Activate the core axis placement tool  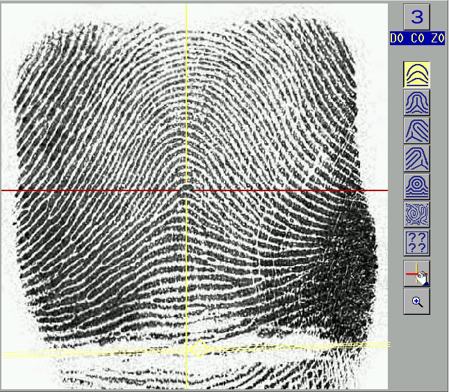coord(416,274)
